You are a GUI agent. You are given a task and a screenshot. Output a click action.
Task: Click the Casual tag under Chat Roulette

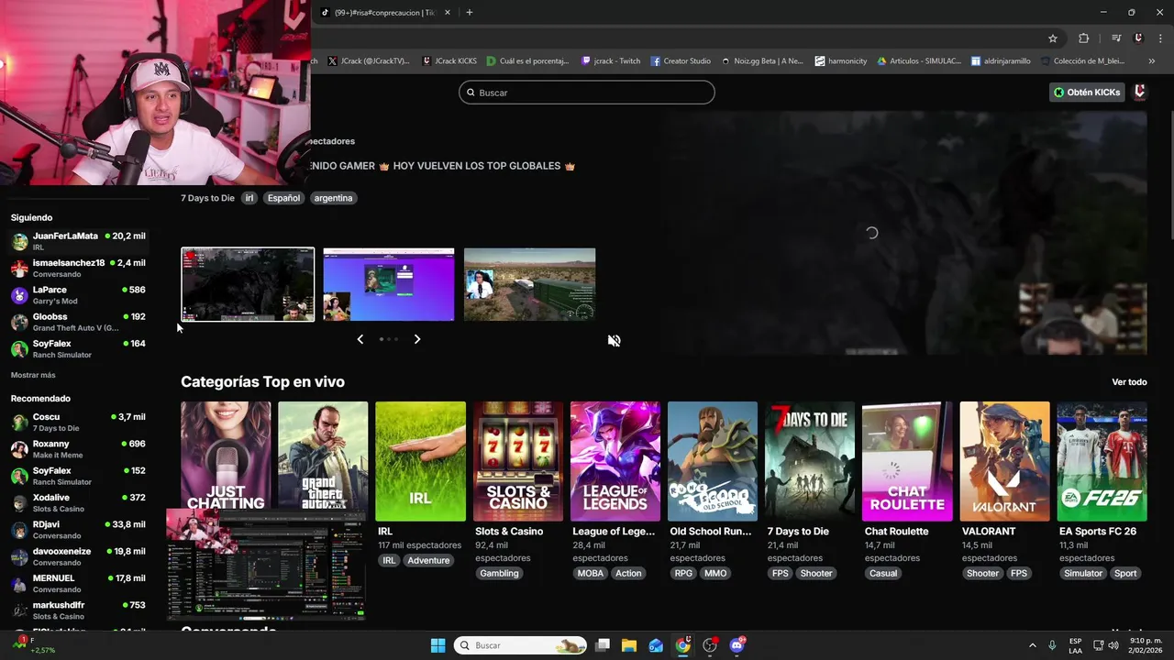tap(883, 574)
